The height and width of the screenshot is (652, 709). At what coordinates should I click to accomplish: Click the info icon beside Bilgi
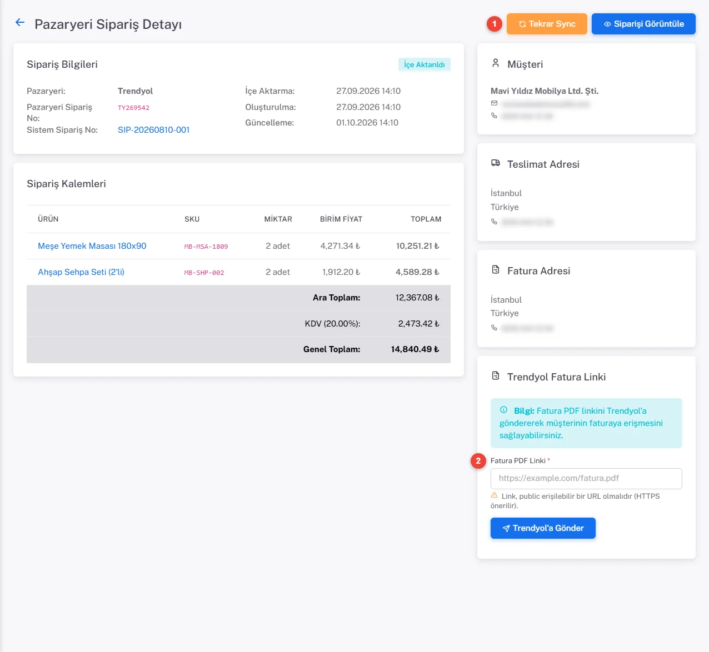tap(503, 410)
